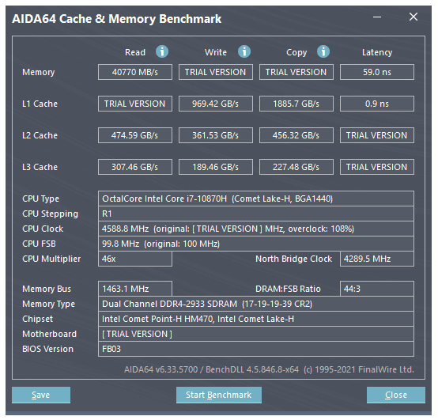Click the L1 Cache Write 969.42 GB/s field
Image resolution: width=438 pixels, height=420 pixels.
pos(216,104)
